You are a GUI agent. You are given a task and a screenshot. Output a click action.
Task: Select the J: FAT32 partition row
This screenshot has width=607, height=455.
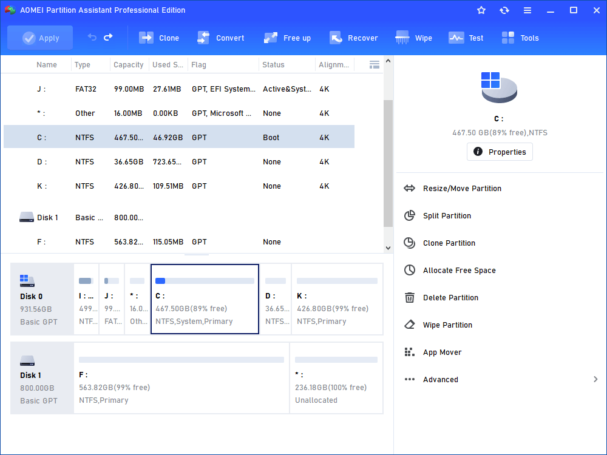pyautogui.click(x=179, y=89)
